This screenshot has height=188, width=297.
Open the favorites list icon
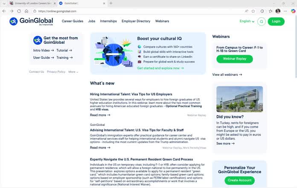(x=271, y=11)
